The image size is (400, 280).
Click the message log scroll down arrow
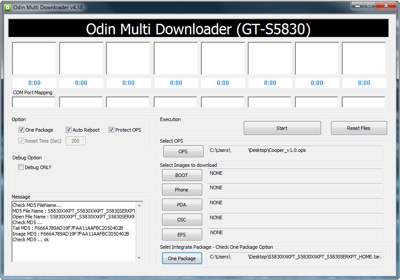tap(139, 258)
